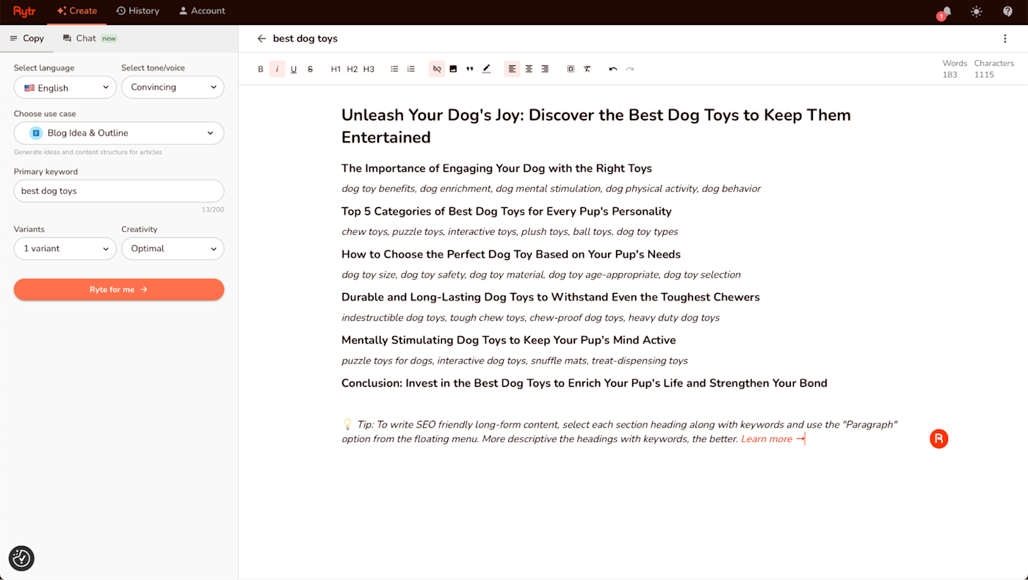Click the Primary keyword input field

click(119, 191)
